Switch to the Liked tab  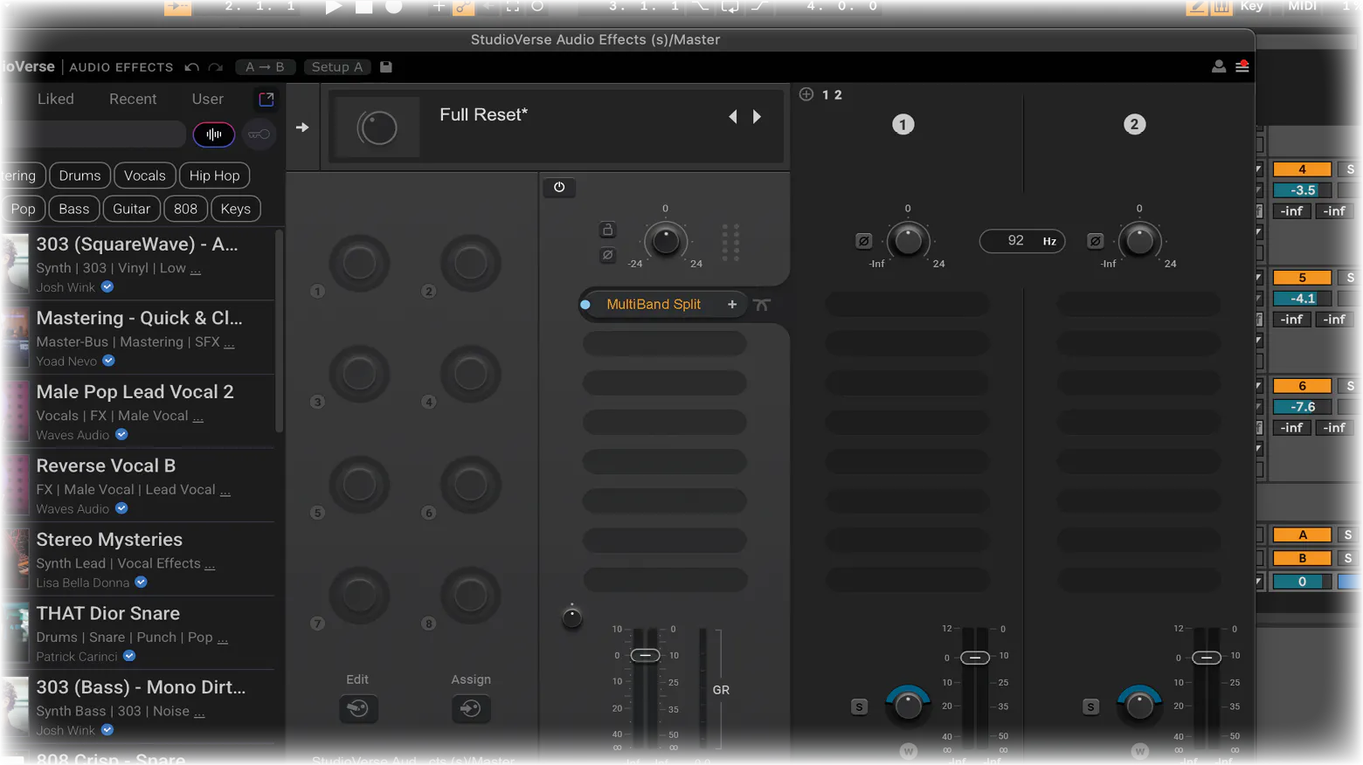56,99
